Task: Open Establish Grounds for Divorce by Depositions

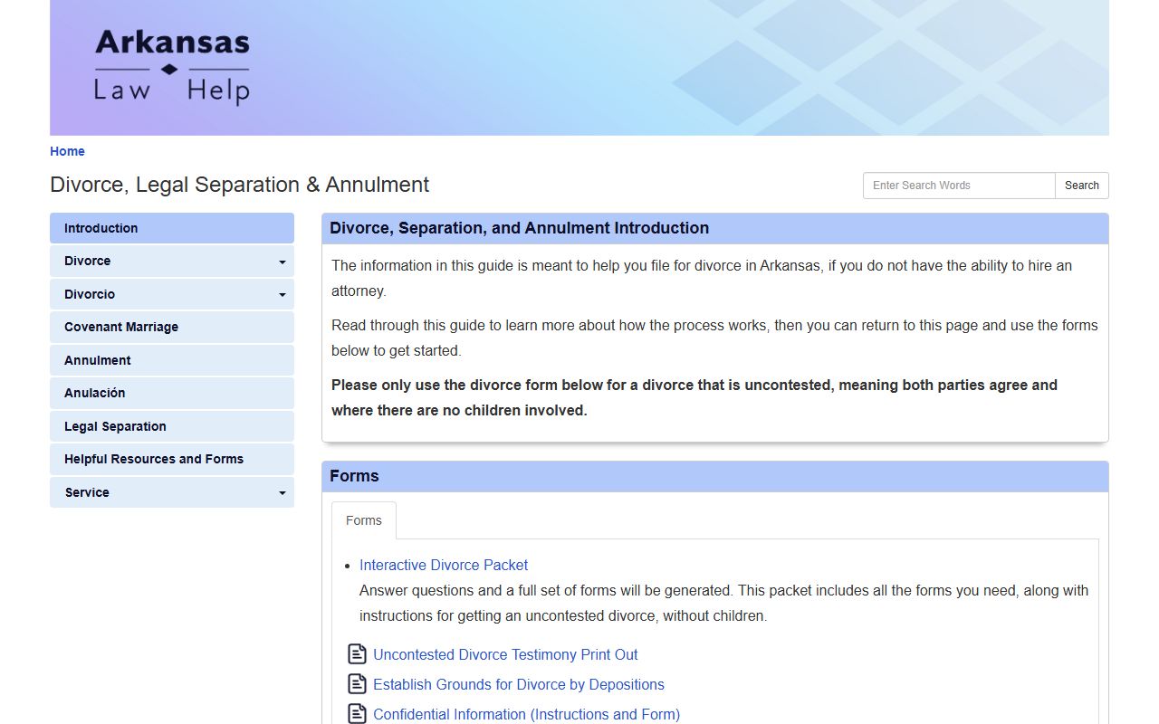Action: [x=519, y=684]
